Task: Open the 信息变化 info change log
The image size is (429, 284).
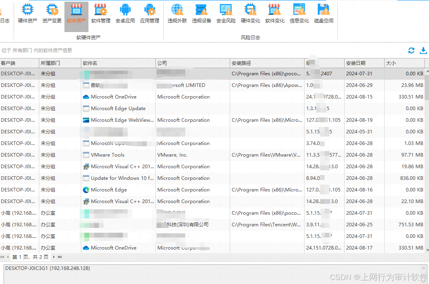Action: pyautogui.click(x=299, y=13)
